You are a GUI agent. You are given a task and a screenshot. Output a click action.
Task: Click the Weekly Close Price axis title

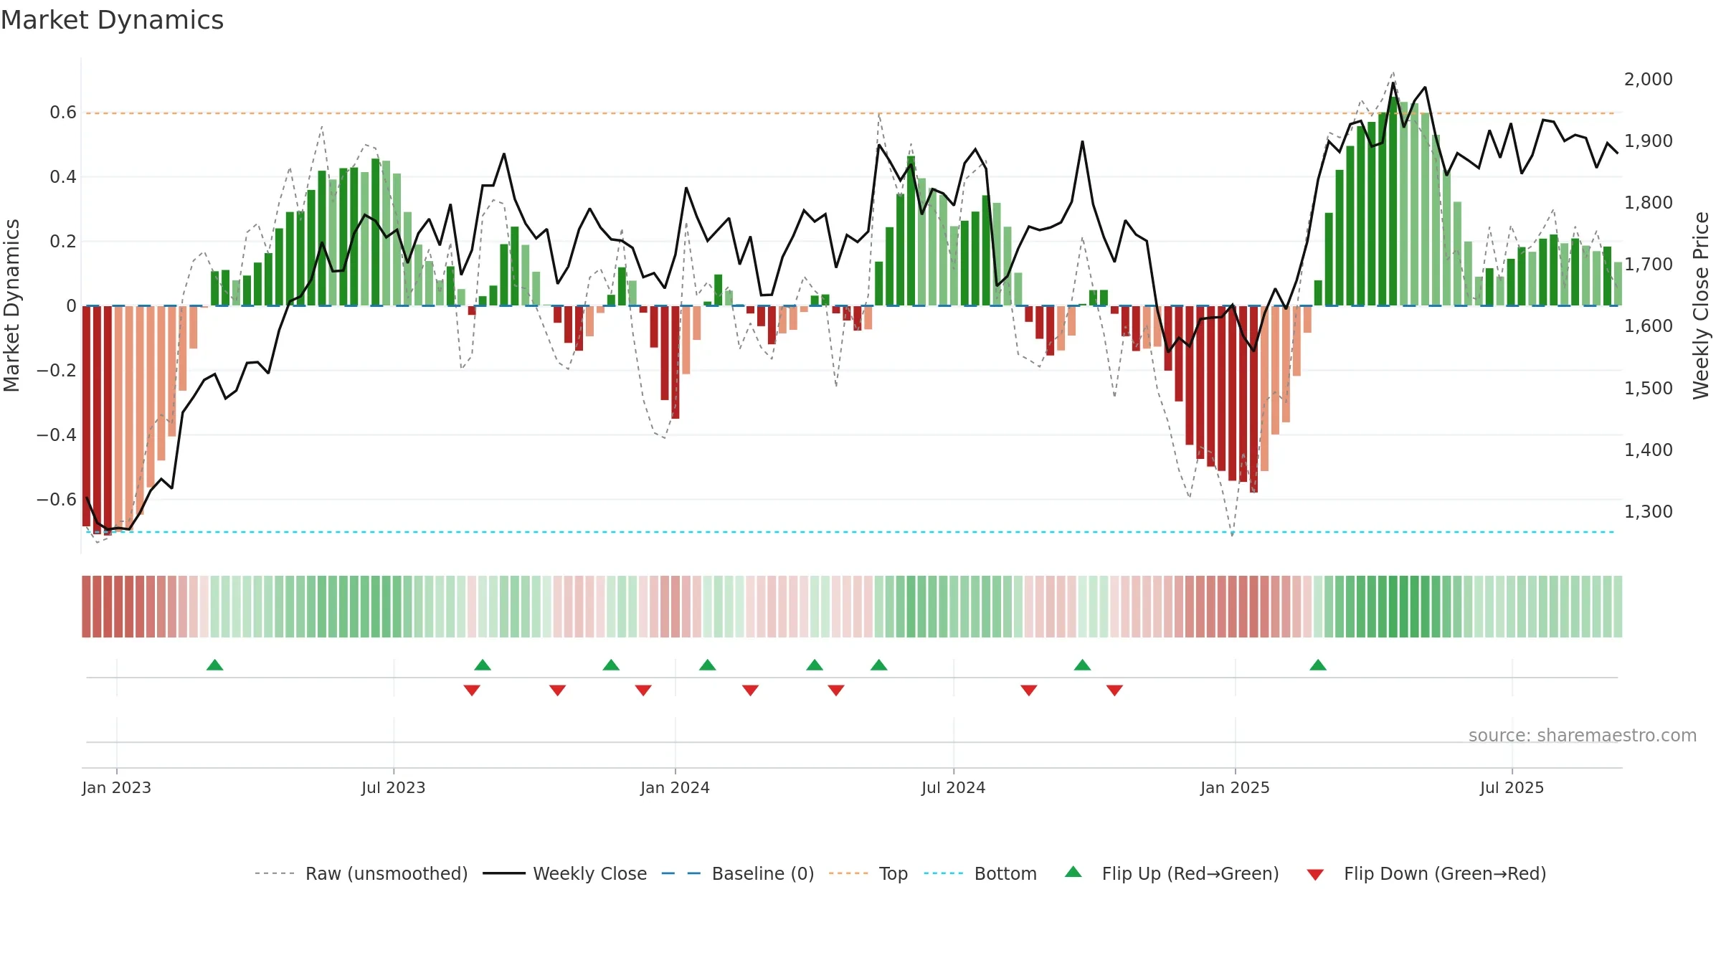click(x=1702, y=305)
